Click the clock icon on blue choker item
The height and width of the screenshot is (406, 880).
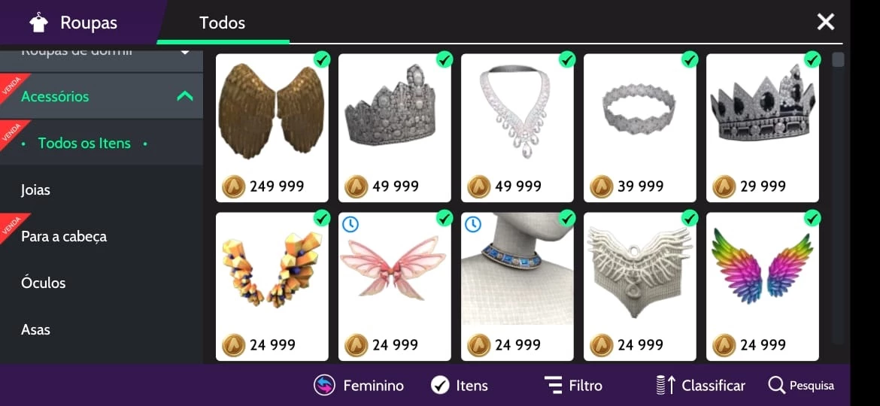click(472, 224)
